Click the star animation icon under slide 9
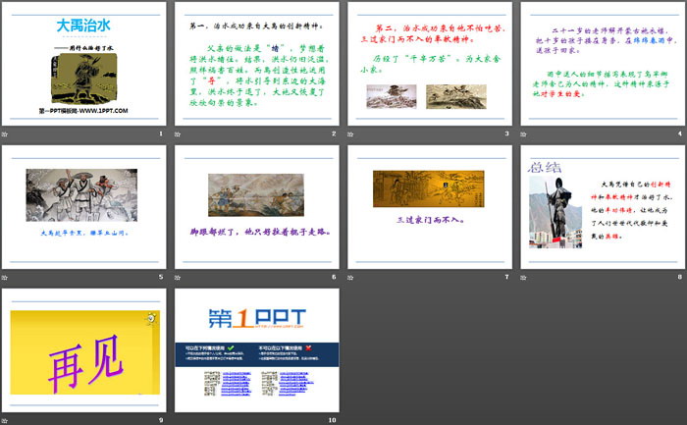Image resolution: width=687 pixels, height=425 pixels. pos(4,421)
